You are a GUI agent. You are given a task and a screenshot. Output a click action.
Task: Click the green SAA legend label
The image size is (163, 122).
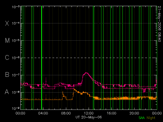click(142, 118)
